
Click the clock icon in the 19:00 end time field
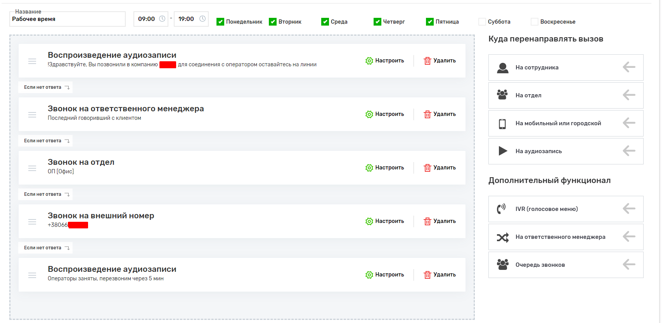click(203, 19)
